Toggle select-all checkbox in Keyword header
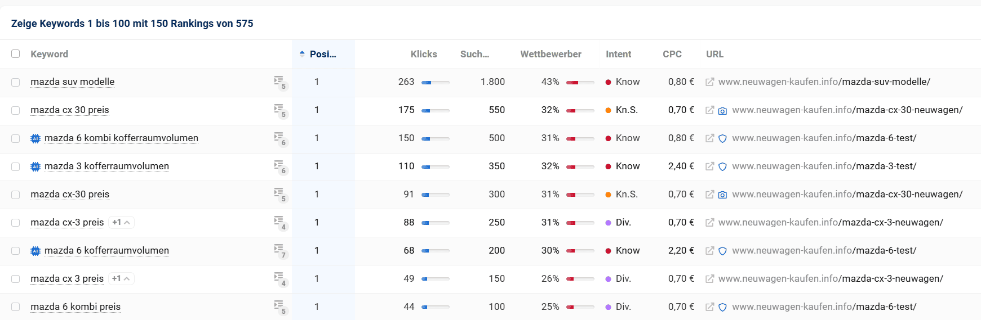The height and width of the screenshot is (320, 981). point(16,54)
